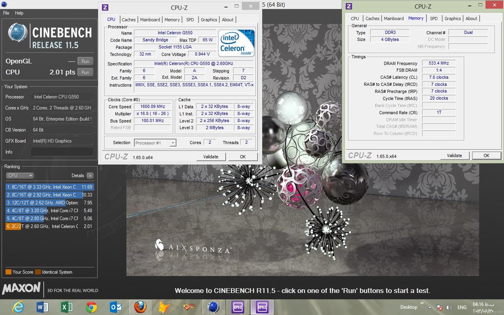The image size is (504, 315).
Task: Open the orange fox-like taskbar app
Action: (165, 307)
